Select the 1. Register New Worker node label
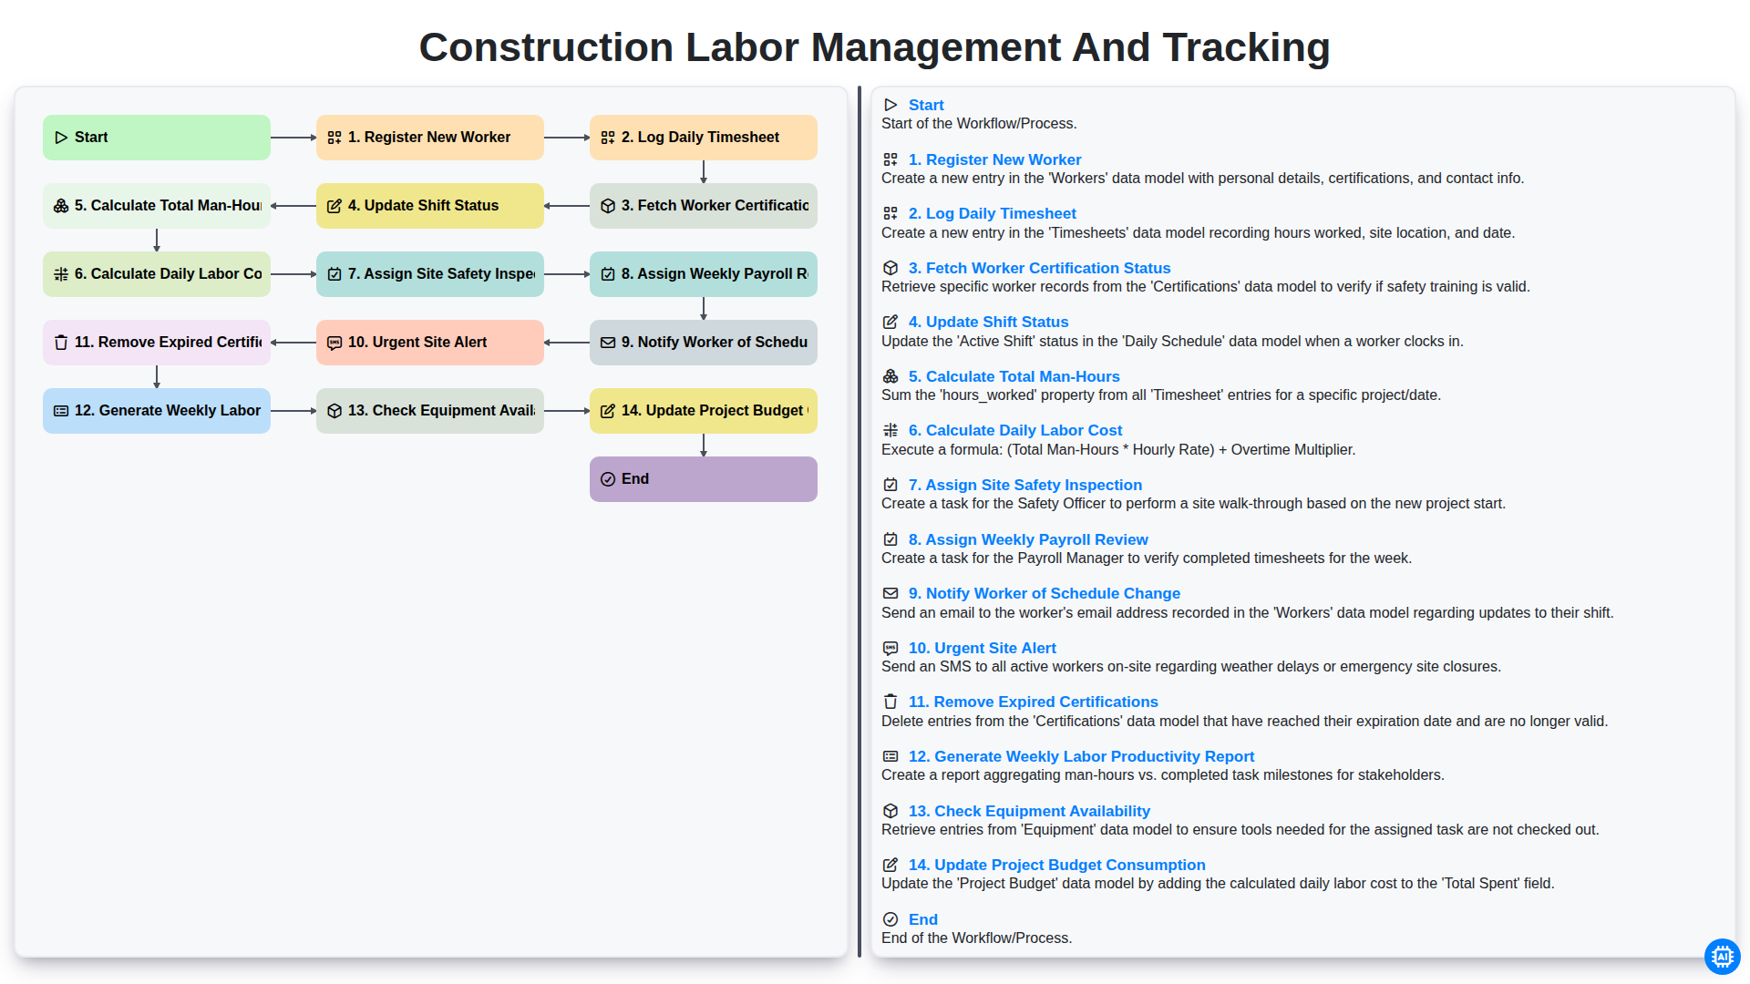The height and width of the screenshot is (984, 1750). click(x=429, y=138)
